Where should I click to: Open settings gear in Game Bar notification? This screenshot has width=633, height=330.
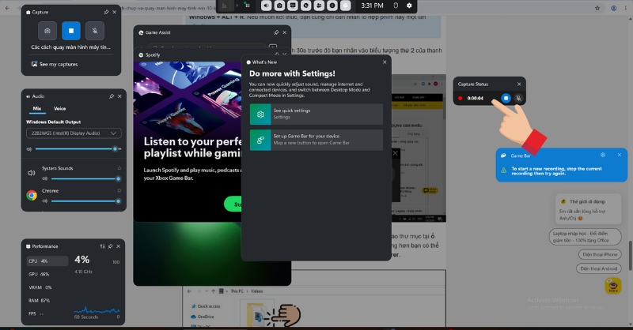coord(603,155)
